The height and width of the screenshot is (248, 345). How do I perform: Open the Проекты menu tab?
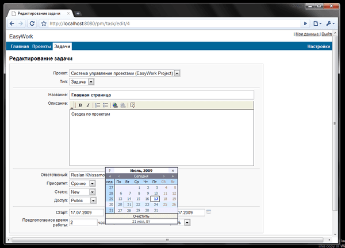click(x=41, y=46)
